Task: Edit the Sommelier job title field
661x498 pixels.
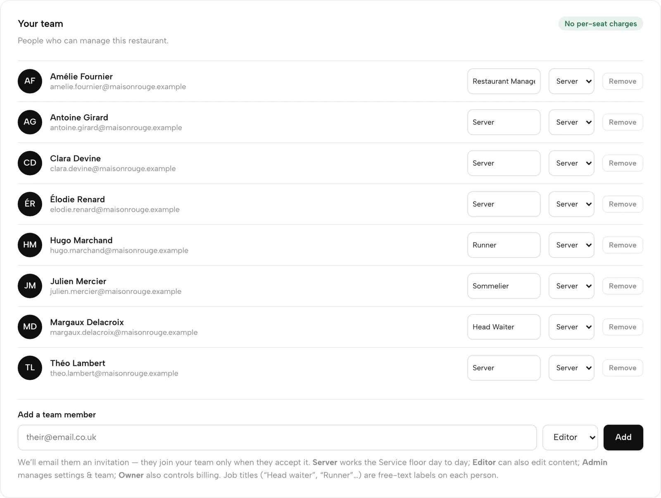Action: (504, 286)
